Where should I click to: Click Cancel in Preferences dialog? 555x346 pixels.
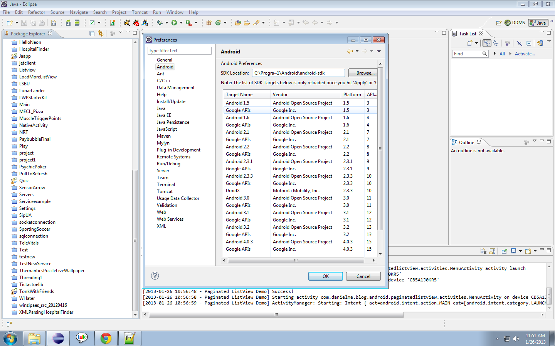363,276
